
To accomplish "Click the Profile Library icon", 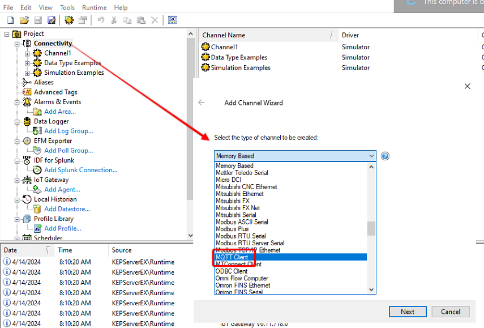I will coord(27,219).
